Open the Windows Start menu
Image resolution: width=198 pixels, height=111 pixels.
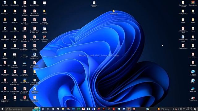tap(2, 109)
